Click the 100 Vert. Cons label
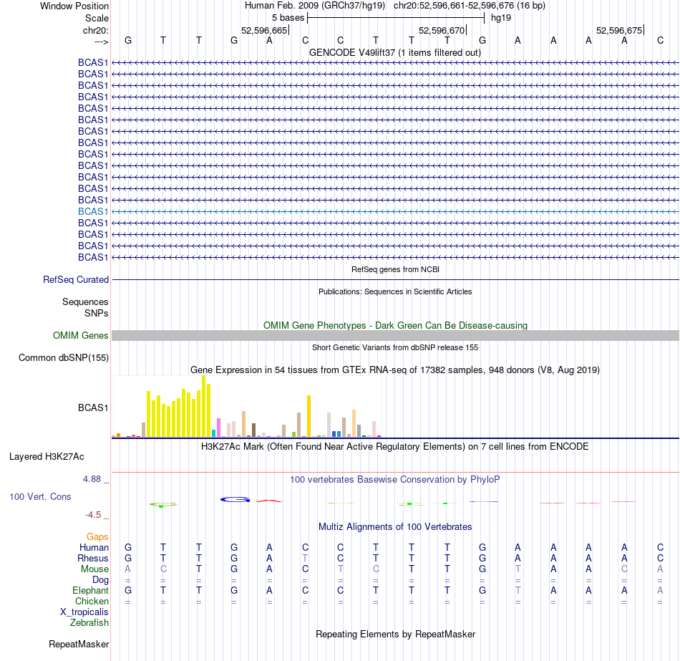This screenshot has height=661, width=680. coord(40,496)
